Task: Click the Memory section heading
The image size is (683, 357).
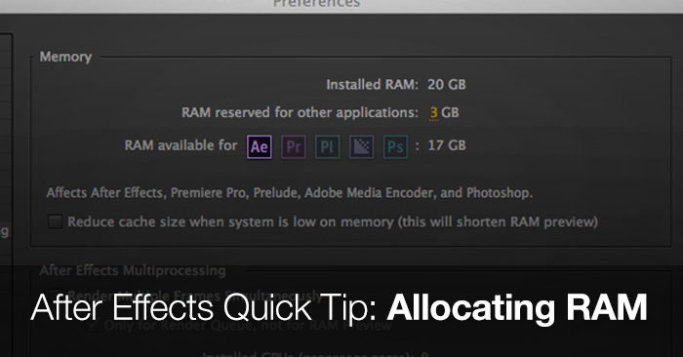Action: pos(65,57)
